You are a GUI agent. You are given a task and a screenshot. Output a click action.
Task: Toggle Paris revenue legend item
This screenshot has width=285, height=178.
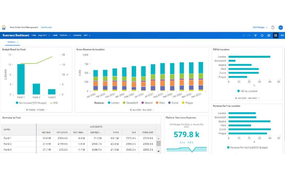(x=160, y=103)
